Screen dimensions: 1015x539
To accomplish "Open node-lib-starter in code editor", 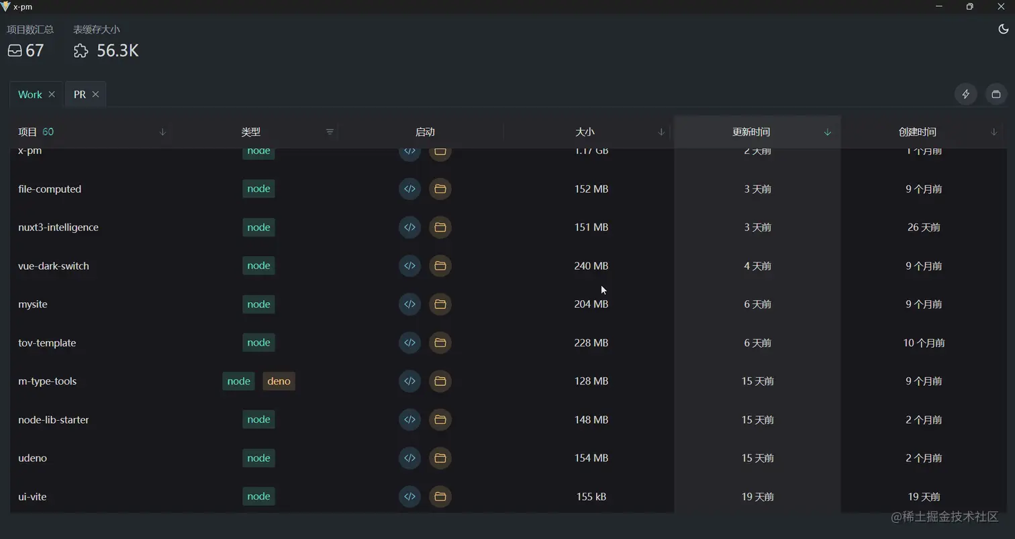I will tap(409, 420).
